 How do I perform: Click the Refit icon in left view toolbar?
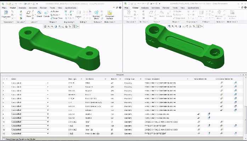click(45, 27)
